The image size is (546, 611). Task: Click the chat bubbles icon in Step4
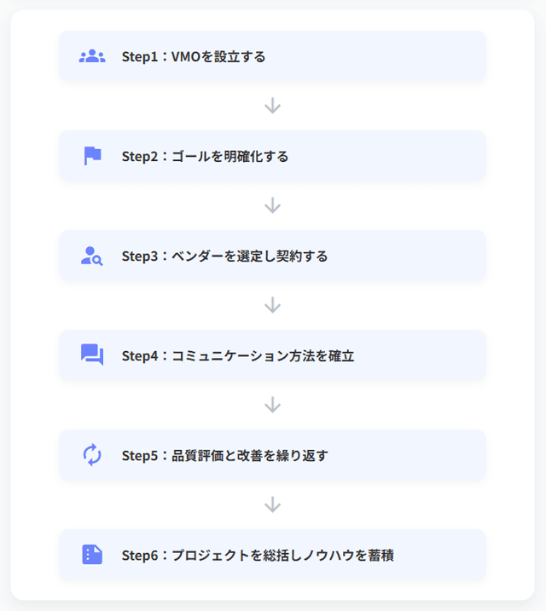click(92, 355)
